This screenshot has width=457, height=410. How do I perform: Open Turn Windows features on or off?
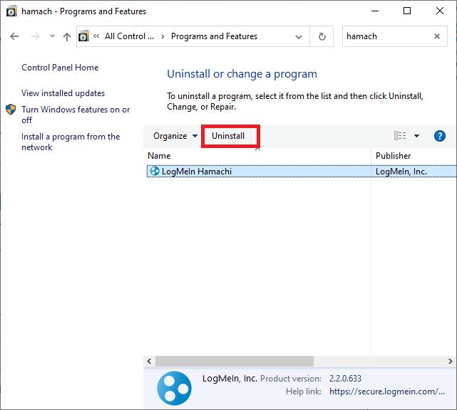[x=76, y=115]
